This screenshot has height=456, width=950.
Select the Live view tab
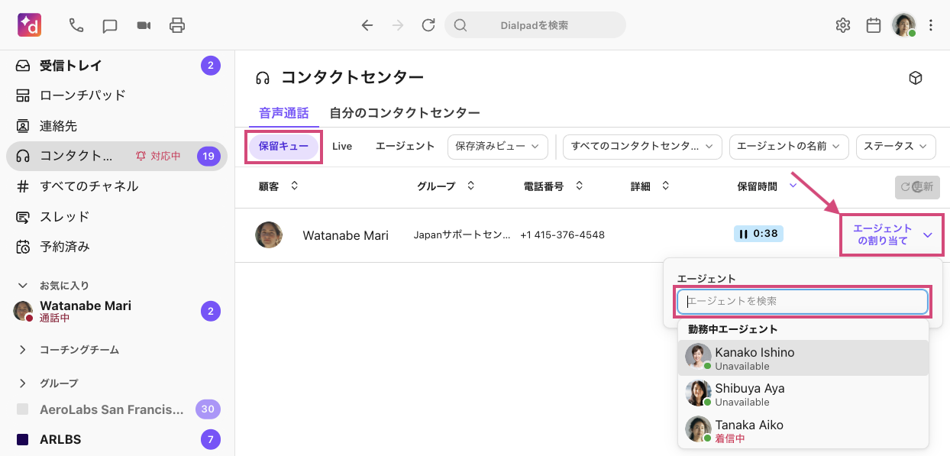coord(342,146)
